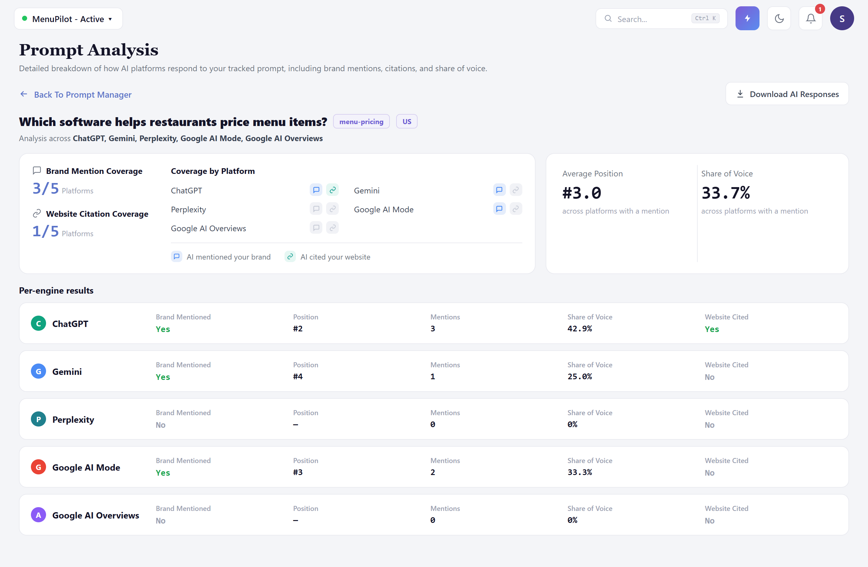Toggle dark mode moon icon
Image resolution: width=868 pixels, height=567 pixels.
[779, 18]
